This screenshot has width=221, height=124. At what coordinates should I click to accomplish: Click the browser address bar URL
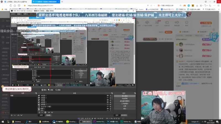coord(41,6)
